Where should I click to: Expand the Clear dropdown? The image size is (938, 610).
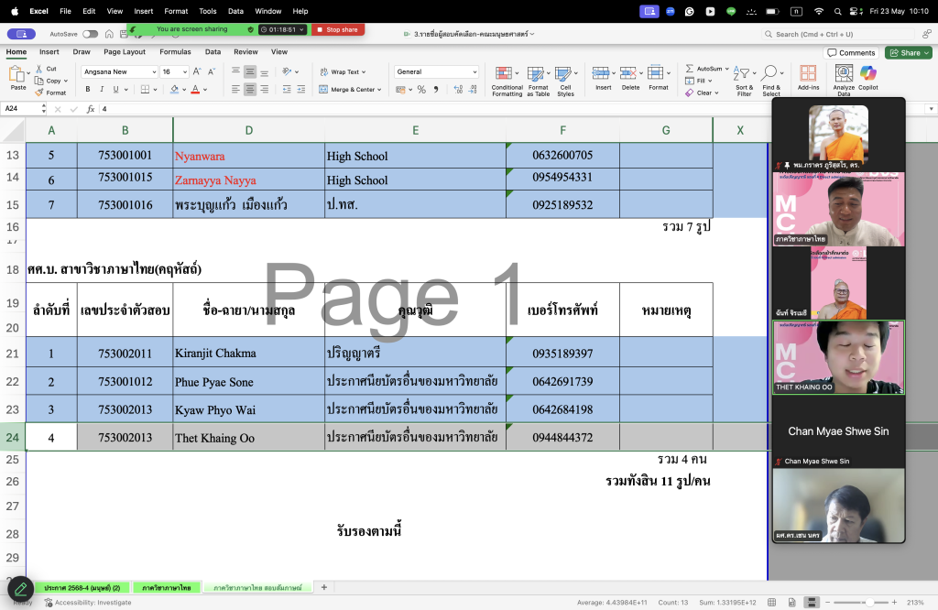click(x=716, y=93)
